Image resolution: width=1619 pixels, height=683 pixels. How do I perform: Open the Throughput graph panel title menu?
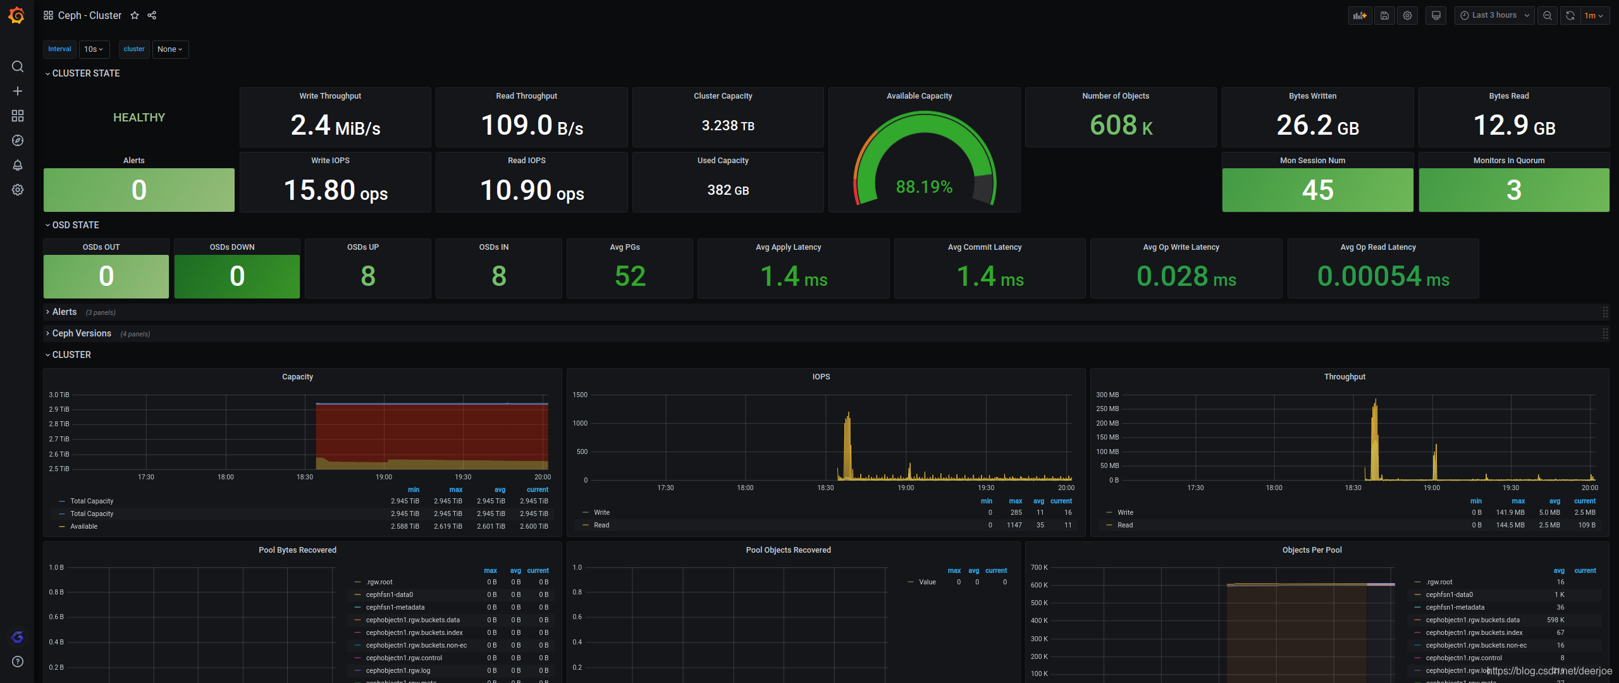(x=1345, y=377)
